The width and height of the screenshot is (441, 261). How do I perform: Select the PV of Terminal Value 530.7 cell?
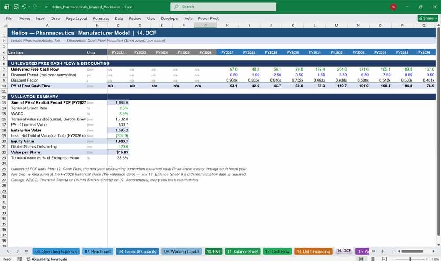point(118,125)
